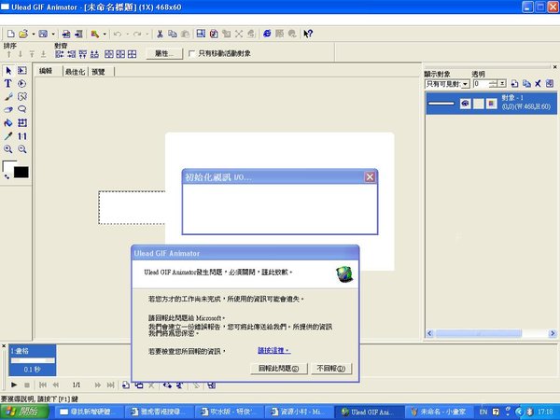Image resolution: width=560 pixels, height=420 pixels.
Task: Choose the Magic Wand selection tool
Action: tap(22, 96)
